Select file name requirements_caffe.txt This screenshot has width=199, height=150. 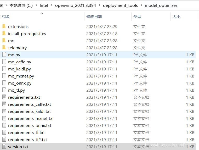[x=30, y=104]
